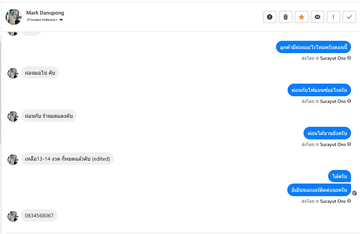Click avatar beside 'ผ่อนมอไซ คับ' message
360x234 pixels.
click(13, 73)
